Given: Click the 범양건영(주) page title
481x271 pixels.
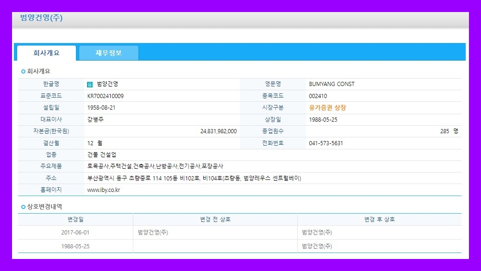Looking at the screenshot, I should pos(41,18).
